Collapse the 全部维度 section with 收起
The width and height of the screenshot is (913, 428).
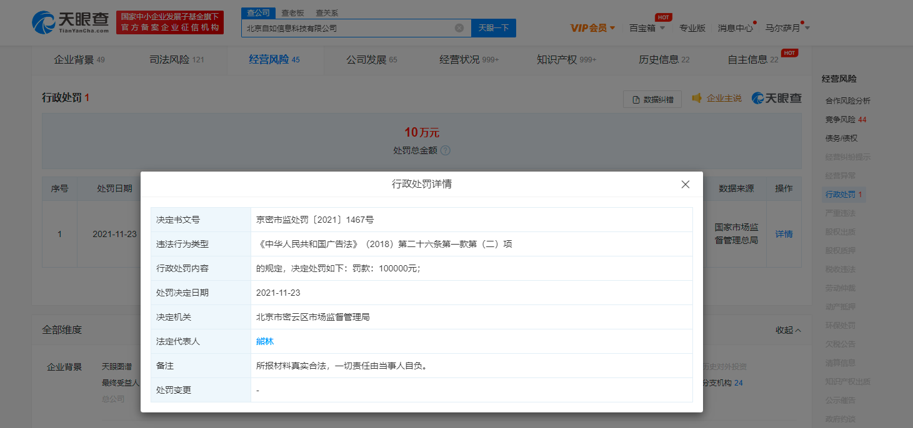[x=788, y=330]
